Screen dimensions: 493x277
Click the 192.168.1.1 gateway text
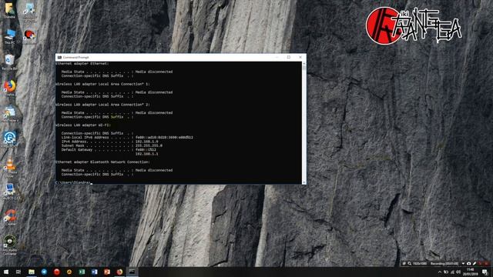click(x=147, y=154)
